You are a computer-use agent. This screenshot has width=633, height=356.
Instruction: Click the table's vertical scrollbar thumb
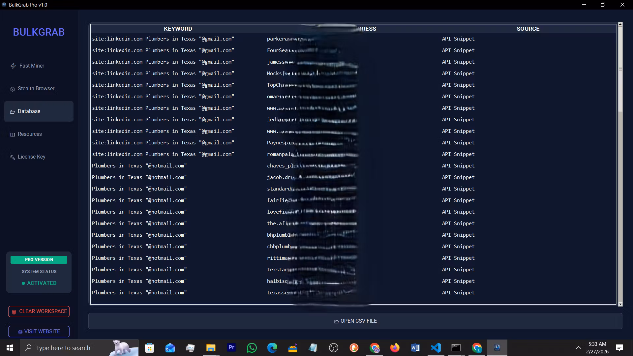[620, 69]
